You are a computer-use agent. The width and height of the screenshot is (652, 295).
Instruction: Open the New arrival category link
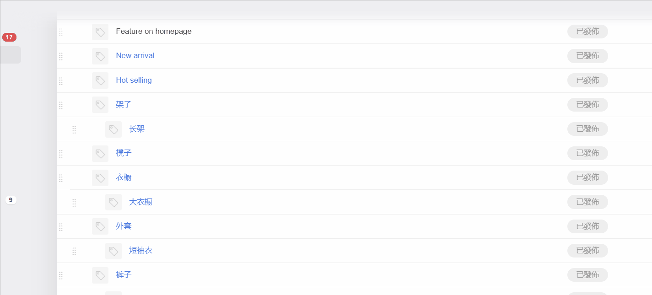(135, 56)
